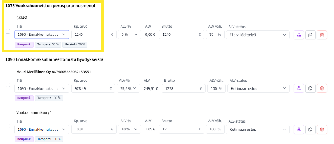Viewport: 334px width, 144px height.
Task: Click the Kaupunki tag under the Sähkö row
Action: pyautogui.click(x=24, y=44)
